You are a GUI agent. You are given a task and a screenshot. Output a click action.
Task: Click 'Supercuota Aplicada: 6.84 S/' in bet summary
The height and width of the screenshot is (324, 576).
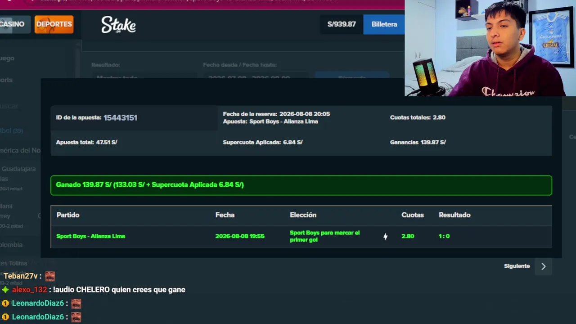[263, 142]
